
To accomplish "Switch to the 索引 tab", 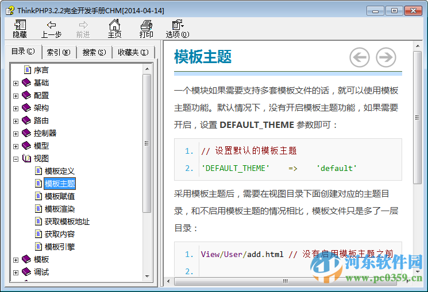I will [x=59, y=52].
